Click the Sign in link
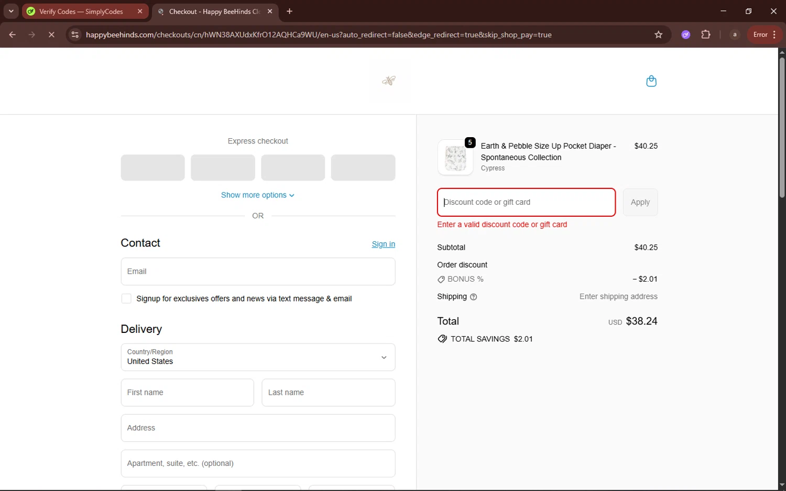786x491 pixels. click(x=383, y=244)
